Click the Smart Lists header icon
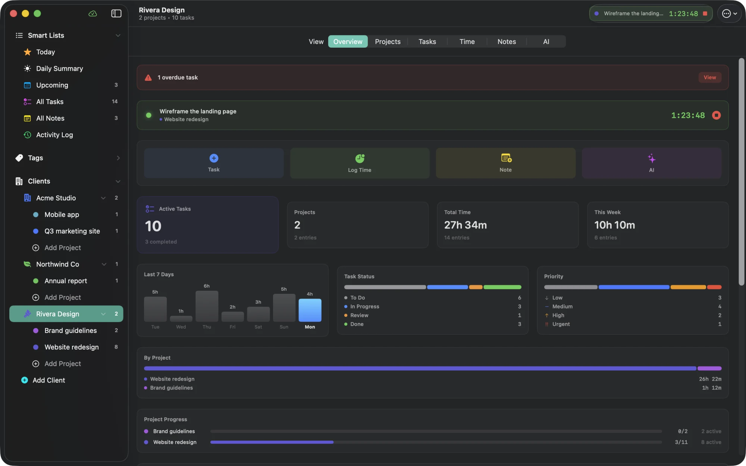Image resolution: width=746 pixels, height=466 pixels. [19, 35]
